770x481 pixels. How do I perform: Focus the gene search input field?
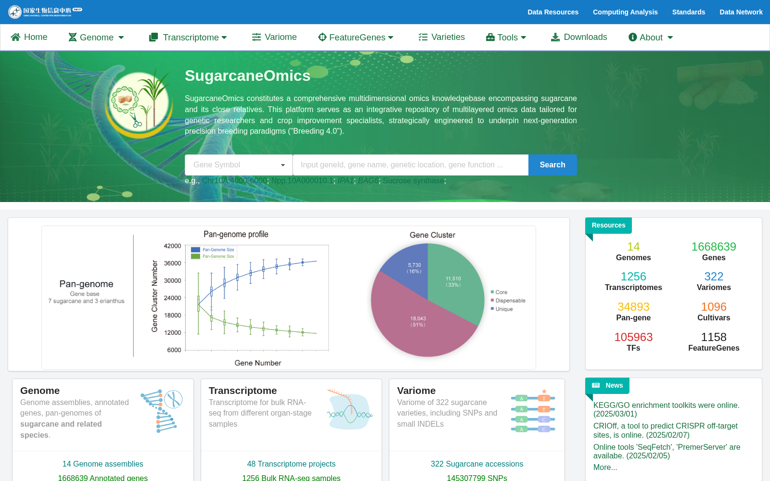411,165
